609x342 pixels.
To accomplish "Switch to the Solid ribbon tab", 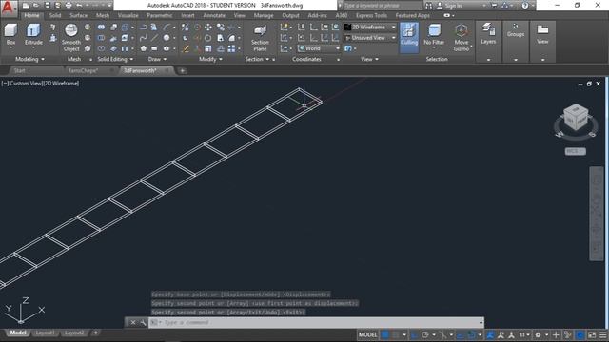I will pyautogui.click(x=55, y=15).
